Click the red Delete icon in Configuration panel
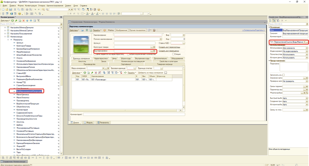Image resolution: width=309 pixels, height=166 pixels. 23,21
